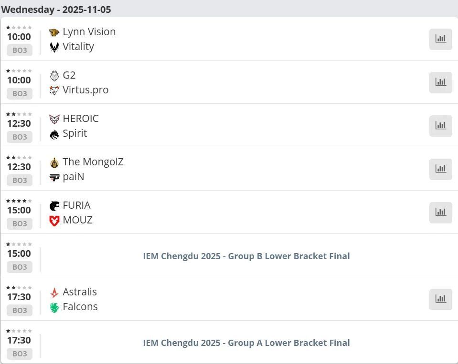This screenshot has height=364, width=458.
Task: Open Group B Lower Bracket Final match
Action: coord(246,256)
